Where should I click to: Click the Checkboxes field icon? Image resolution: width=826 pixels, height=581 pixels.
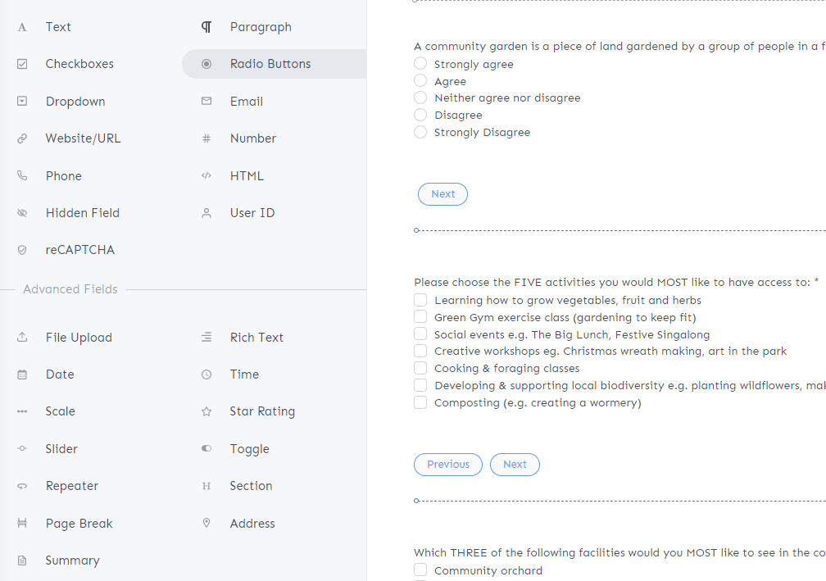point(22,64)
